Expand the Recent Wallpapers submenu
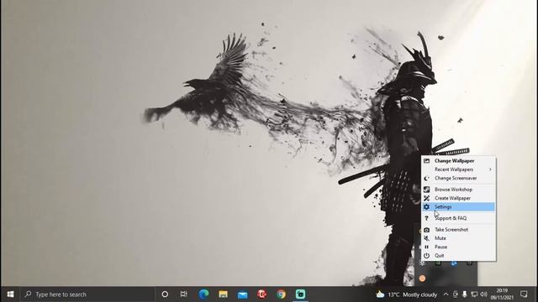 click(x=458, y=169)
